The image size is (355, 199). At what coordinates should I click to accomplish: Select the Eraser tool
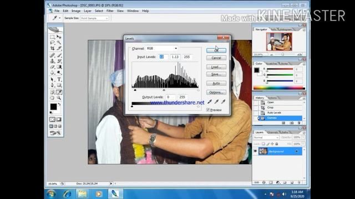[x=52, y=67]
